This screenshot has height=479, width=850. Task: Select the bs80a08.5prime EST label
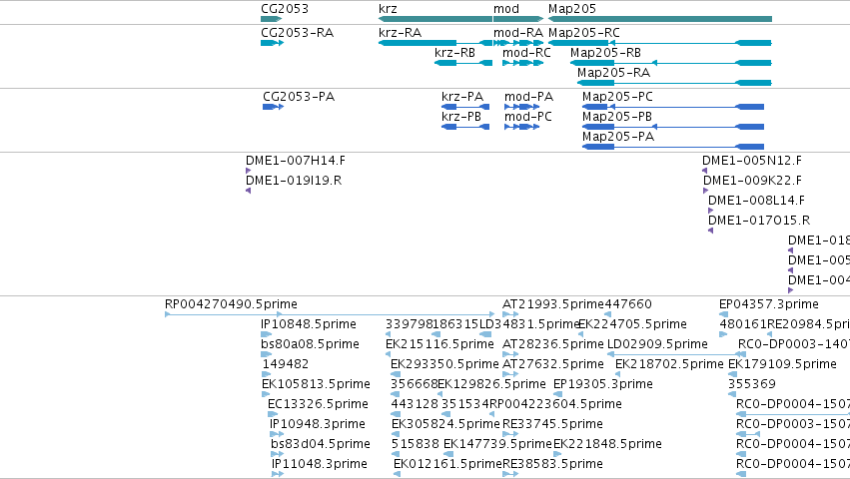[310, 344]
